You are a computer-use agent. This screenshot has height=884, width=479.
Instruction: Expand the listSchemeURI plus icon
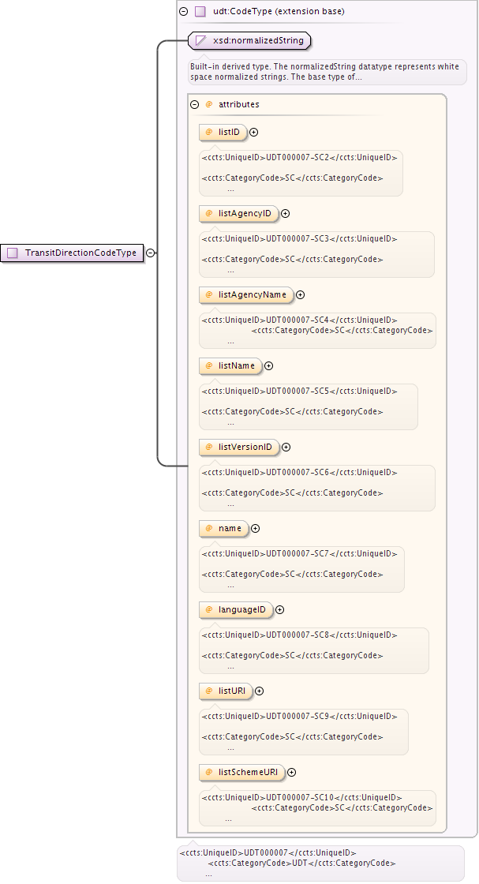292,773
